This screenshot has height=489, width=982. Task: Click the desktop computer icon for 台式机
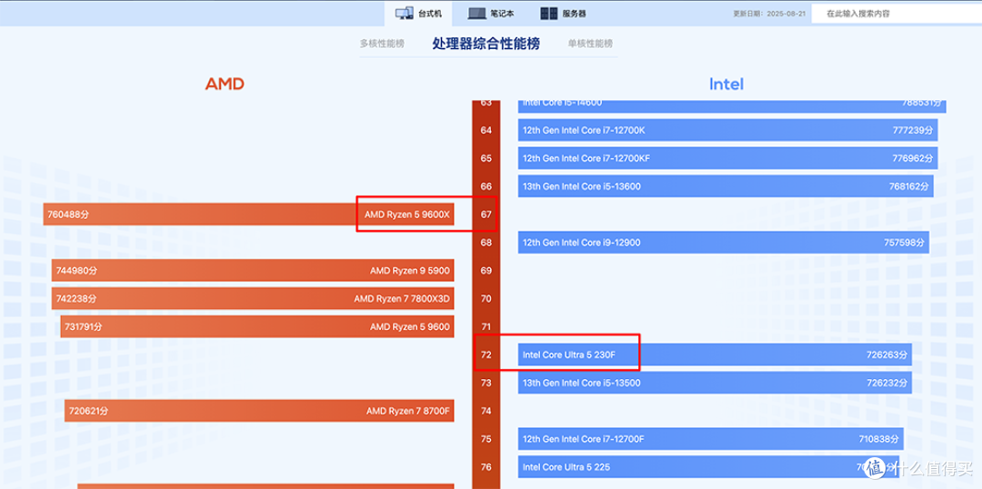[x=404, y=13]
